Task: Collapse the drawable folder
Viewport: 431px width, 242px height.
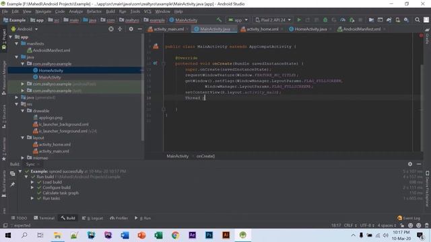Action: [x=23, y=110]
